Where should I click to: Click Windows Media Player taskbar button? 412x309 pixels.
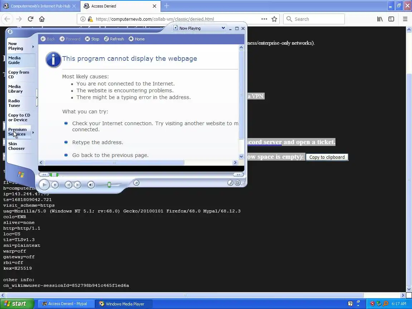123,304
